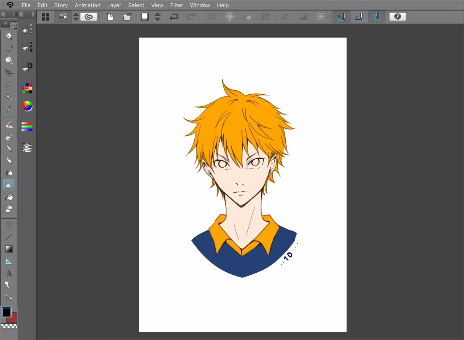Select the Fill bucket tool in tool palette
464x340 pixels.
pyautogui.click(x=9, y=197)
